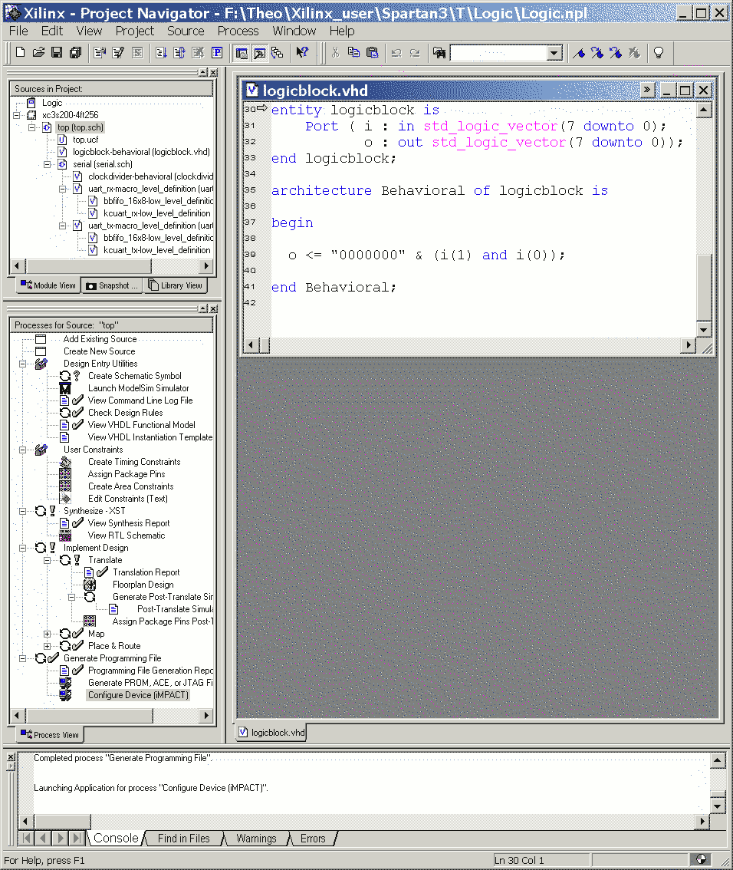Viewport: 733px width, 870px height.
Task: Select Create Timing Constraints process
Action: tap(134, 462)
